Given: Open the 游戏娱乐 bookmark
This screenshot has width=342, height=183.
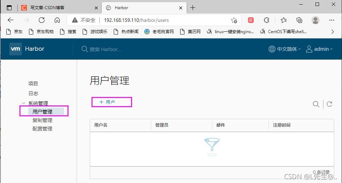Looking at the screenshot, I should coord(95,32).
